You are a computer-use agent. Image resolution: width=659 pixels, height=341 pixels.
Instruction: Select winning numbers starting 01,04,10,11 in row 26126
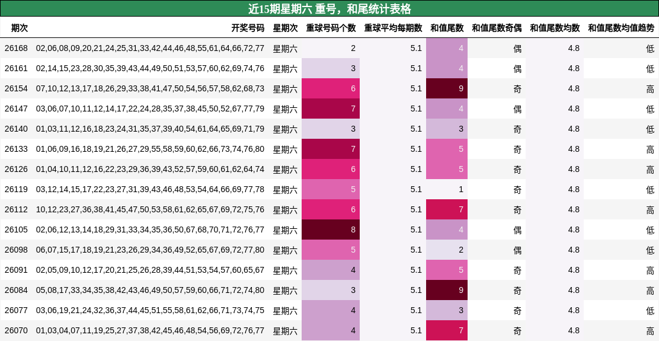(150, 170)
